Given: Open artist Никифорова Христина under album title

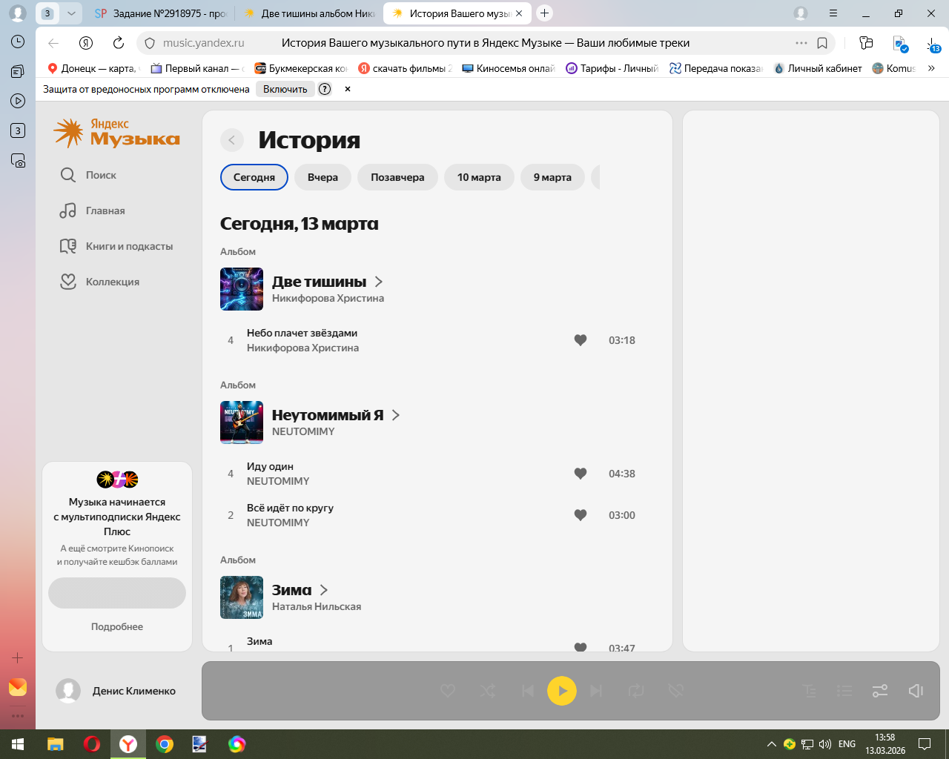Looking at the screenshot, I should [328, 298].
